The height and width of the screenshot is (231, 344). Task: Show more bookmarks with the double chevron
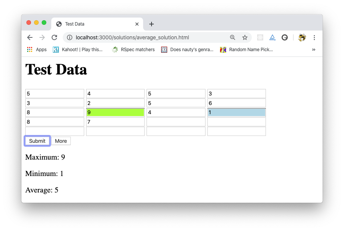(x=314, y=50)
